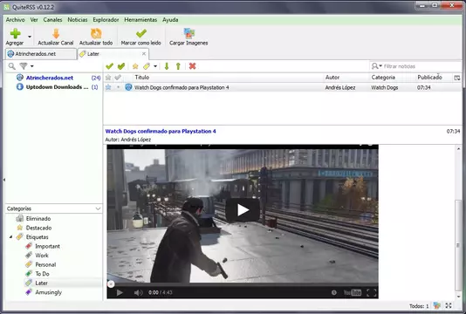466x314 pixels.
Task: Click the article pane vertical scrollbar
Action: point(458,246)
